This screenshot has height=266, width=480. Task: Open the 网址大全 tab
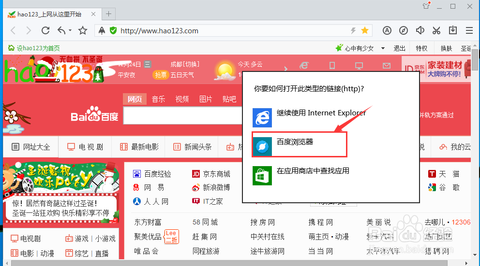[x=30, y=147]
